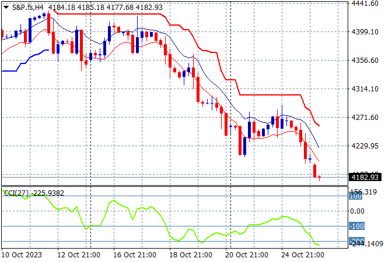Click the 20 Oct 21:00 time label
The height and width of the screenshot is (262, 385).
click(x=247, y=255)
